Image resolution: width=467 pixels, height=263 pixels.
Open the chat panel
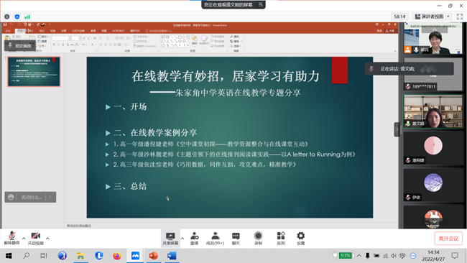tap(236, 239)
